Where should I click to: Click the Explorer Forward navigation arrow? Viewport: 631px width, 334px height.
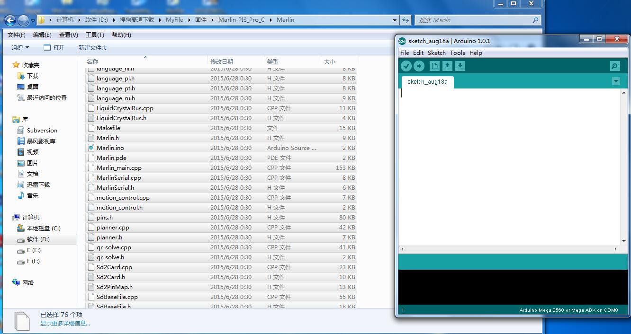point(23,20)
